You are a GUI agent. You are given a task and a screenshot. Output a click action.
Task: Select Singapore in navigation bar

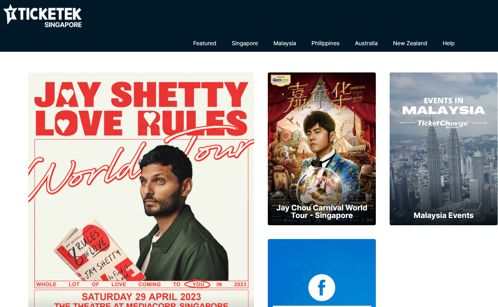[x=245, y=43]
